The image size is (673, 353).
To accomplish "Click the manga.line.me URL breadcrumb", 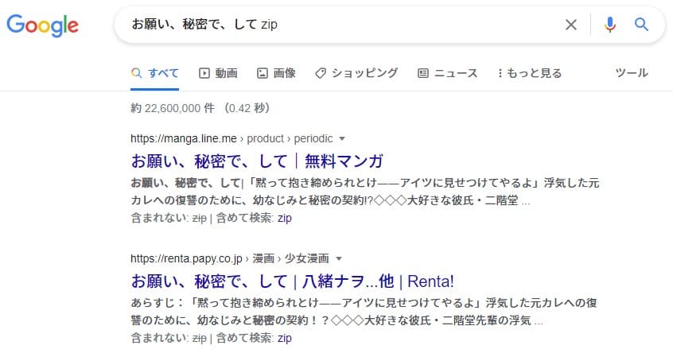I will pyautogui.click(x=231, y=138).
